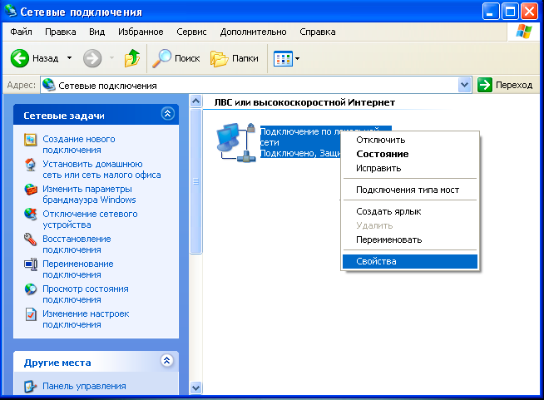Click Изменить параметры брандмауэра Windows link
Viewport: 544px width, 400px height.
click(89, 195)
